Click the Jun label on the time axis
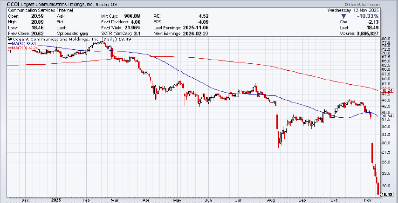The height and width of the screenshot is (203, 398). click(x=208, y=200)
